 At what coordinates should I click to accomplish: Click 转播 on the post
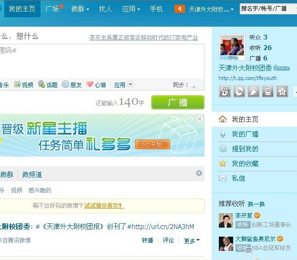(147, 240)
